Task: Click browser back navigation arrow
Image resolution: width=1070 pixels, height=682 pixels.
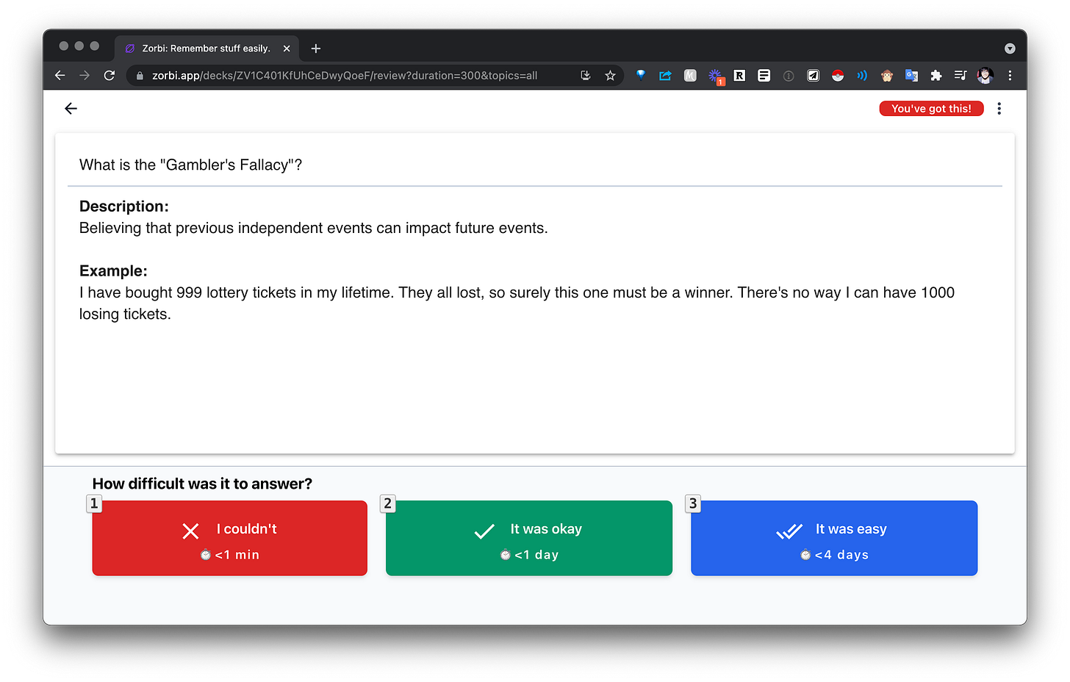Action: (60, 76)
